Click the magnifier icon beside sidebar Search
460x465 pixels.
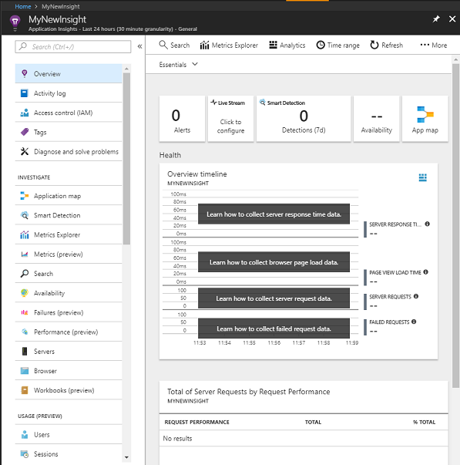click(x=25, y=274)
